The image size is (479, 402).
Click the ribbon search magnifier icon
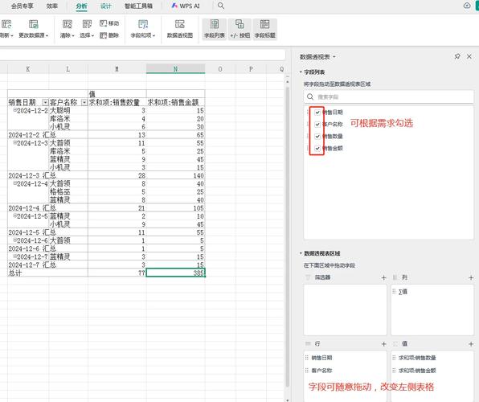(x=221, y=6)
